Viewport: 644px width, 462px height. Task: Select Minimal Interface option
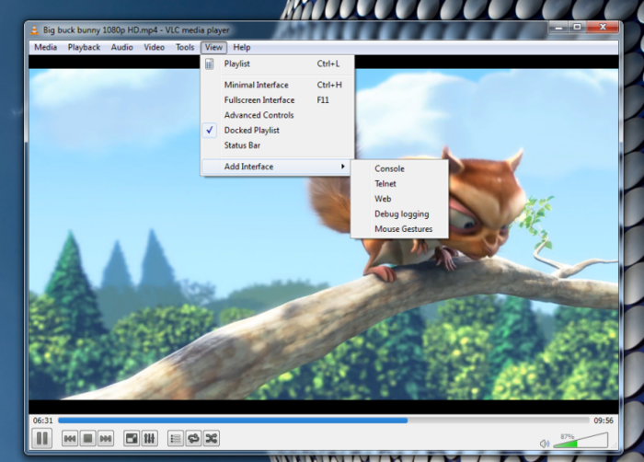pyautogui.click(x=278, y=85)
